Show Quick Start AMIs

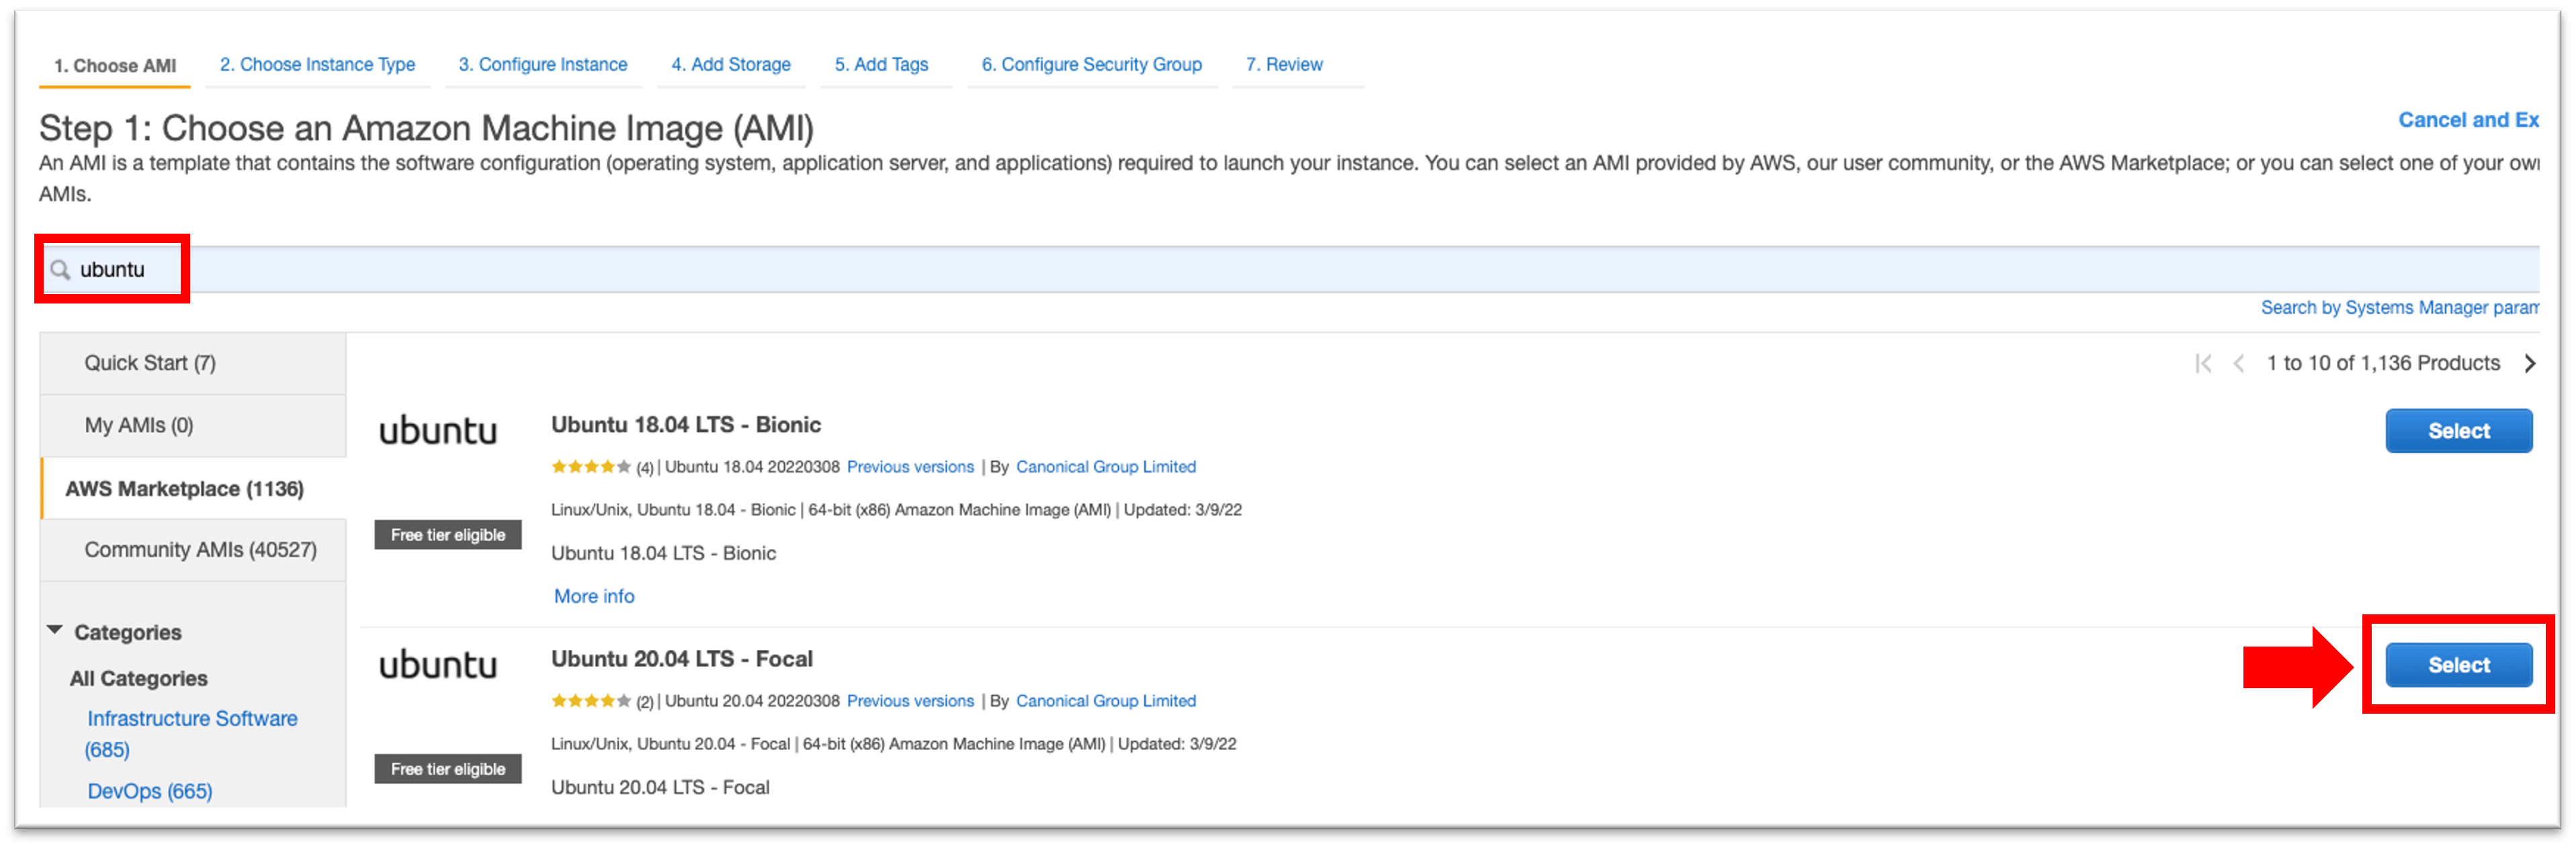tap(150, 363)
